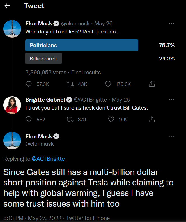Open the @ACTBrigitte mention link
Viewport: 186px width, 222px height.
coord(48,159)
